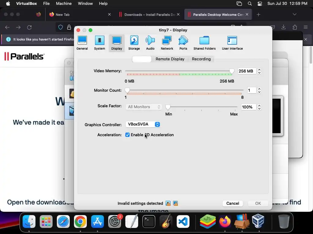Click the Scale Factor stepper arrows
This screenshot has height=234, width=313.
click(259, 107)
